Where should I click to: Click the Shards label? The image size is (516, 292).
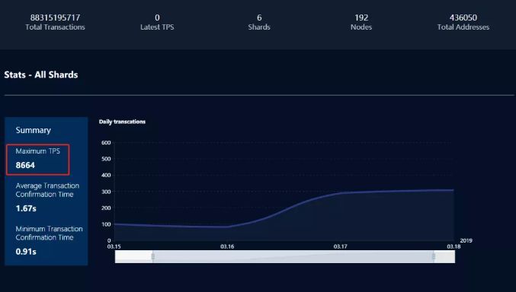point(259,27)
